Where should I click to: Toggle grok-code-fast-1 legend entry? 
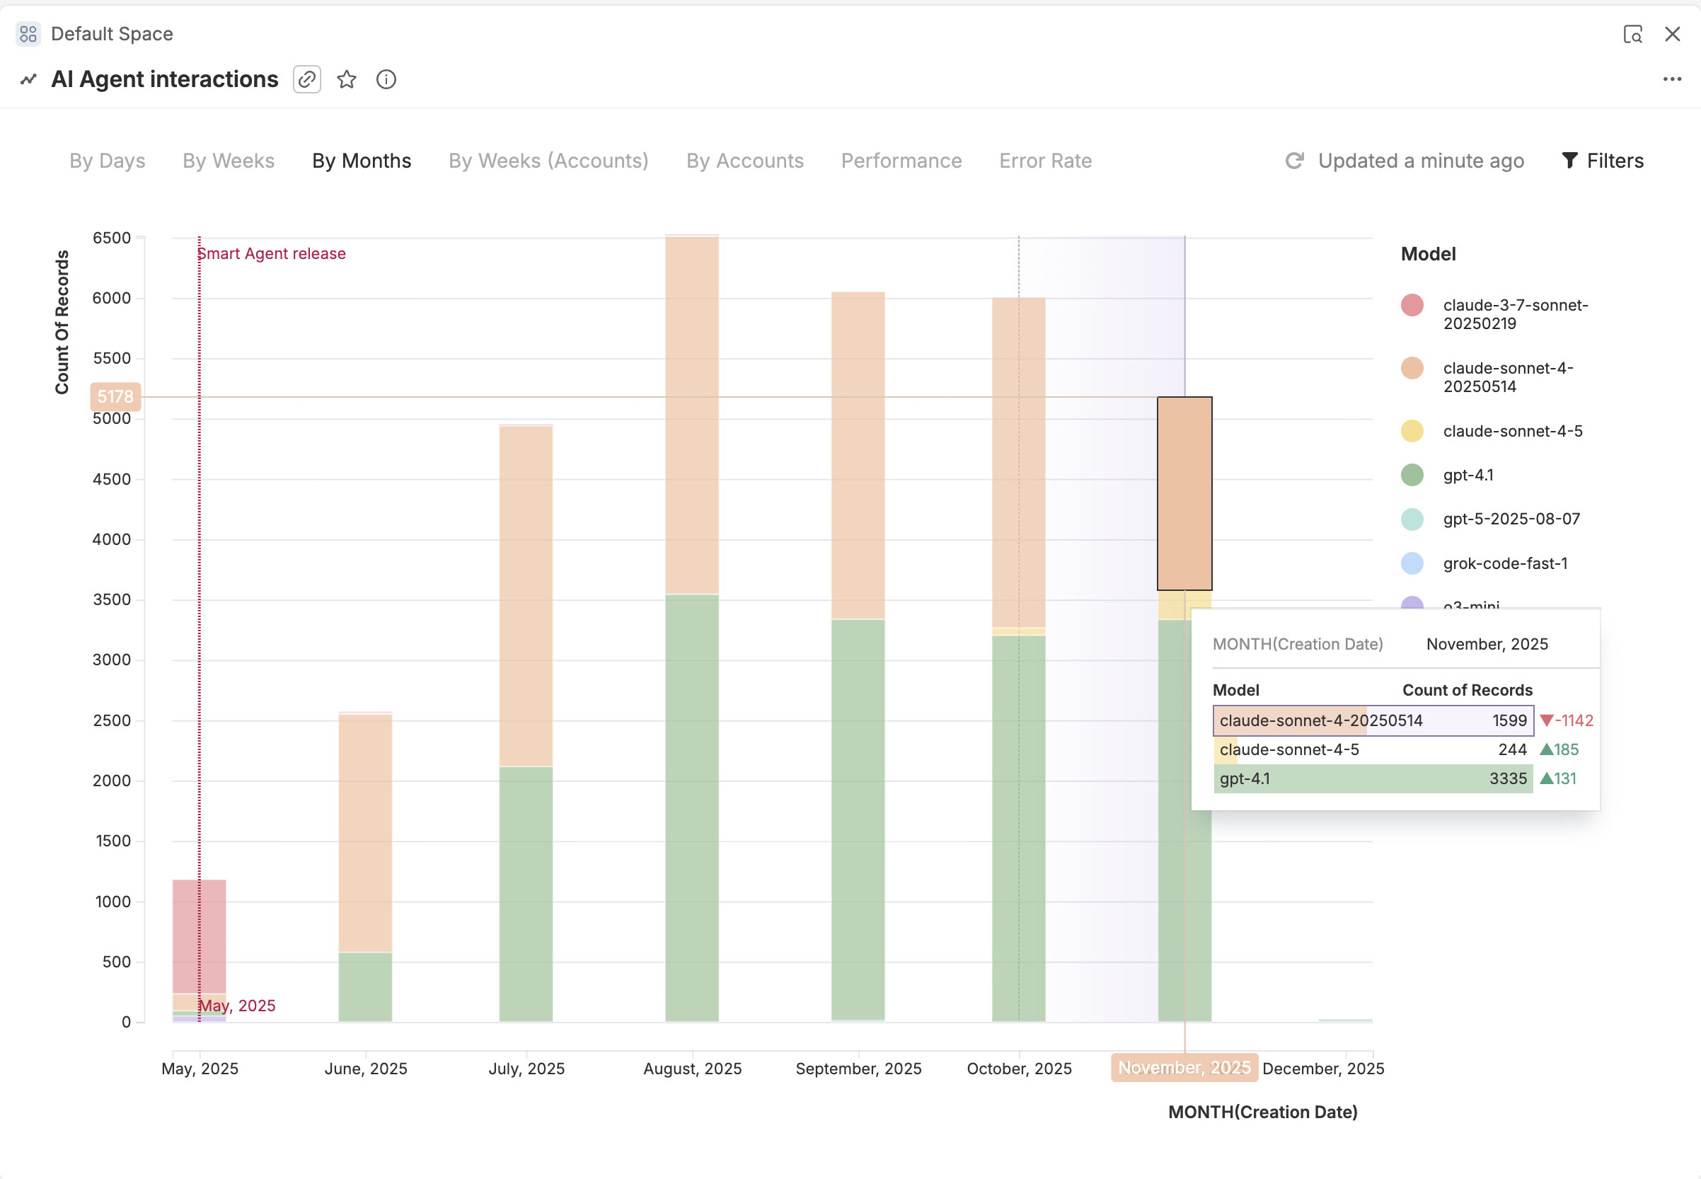click(1504, 563)
